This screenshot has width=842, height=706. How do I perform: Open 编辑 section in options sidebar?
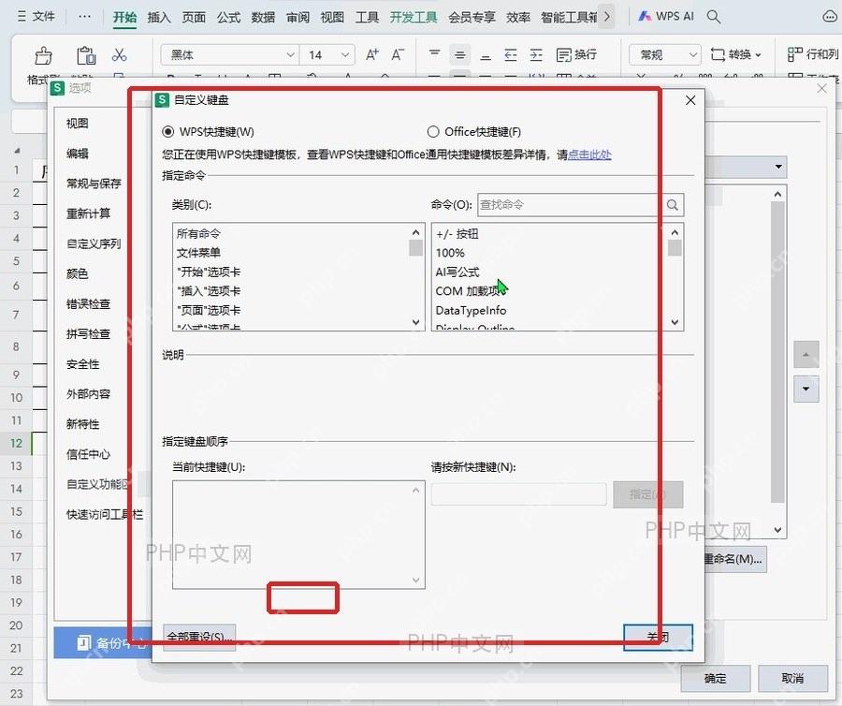coord(77,154)
